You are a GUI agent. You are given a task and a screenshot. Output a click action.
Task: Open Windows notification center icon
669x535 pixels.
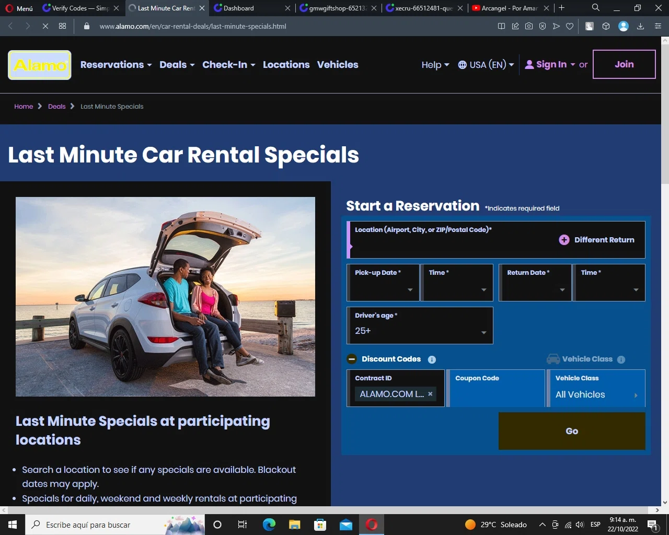(x=653, y=525)
